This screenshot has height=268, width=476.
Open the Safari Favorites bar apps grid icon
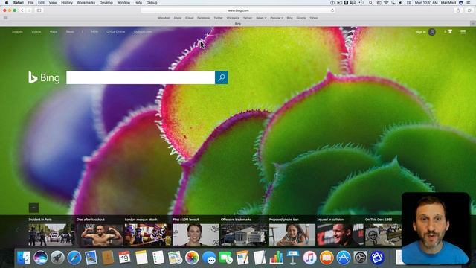click(x=5, y=18)
